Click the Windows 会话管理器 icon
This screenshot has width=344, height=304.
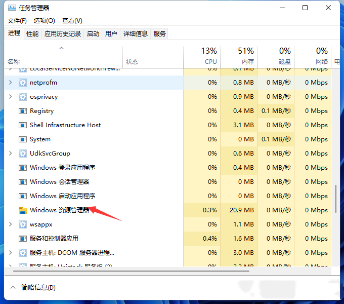pyautogui.click(x=23, y=182)
